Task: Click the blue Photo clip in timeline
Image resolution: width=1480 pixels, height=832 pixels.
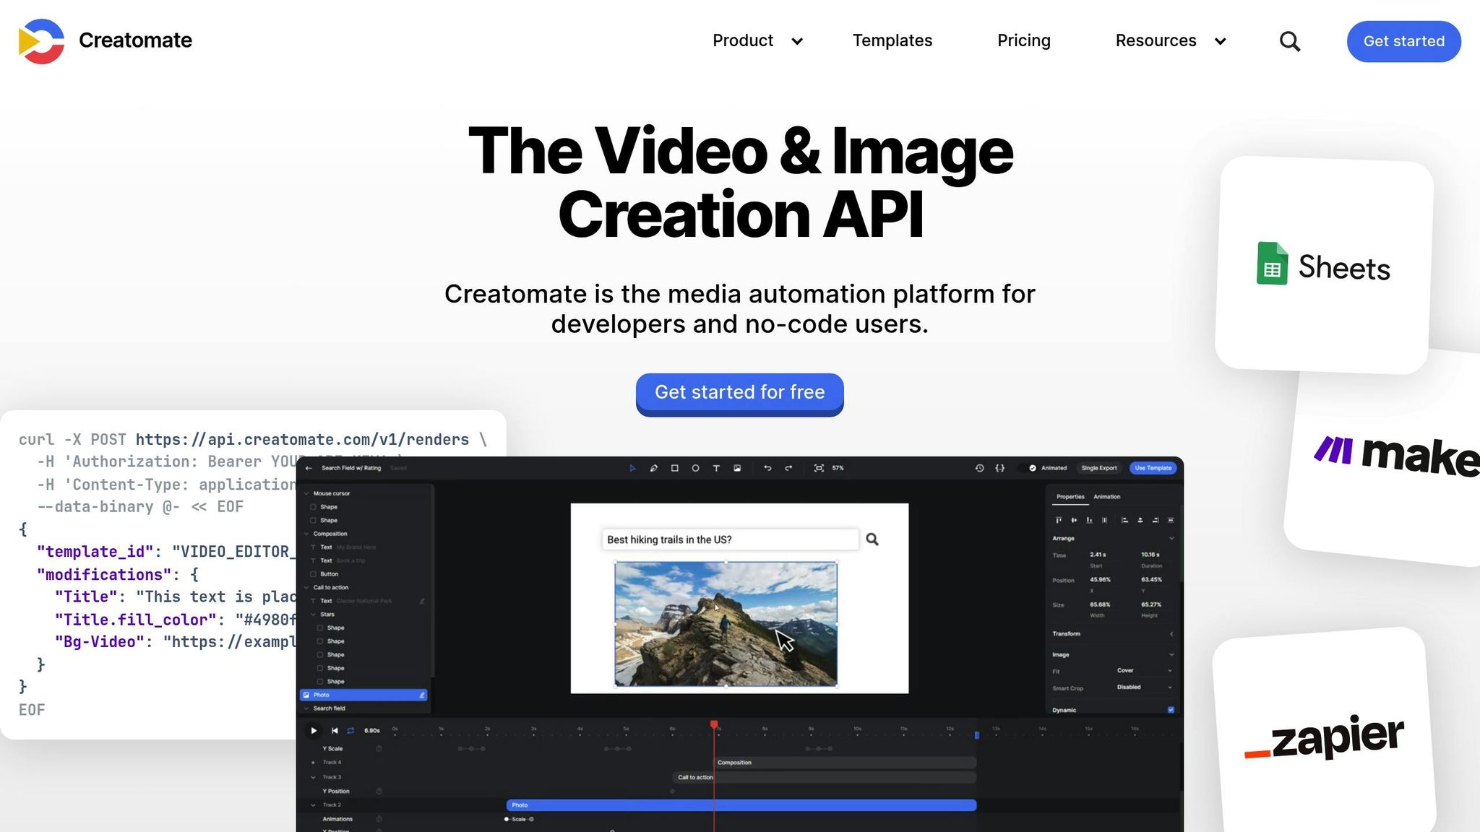Action: tap(741, 805)
